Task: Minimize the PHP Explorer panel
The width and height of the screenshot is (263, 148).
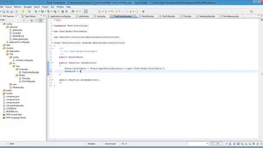Action: click(41, 16)
